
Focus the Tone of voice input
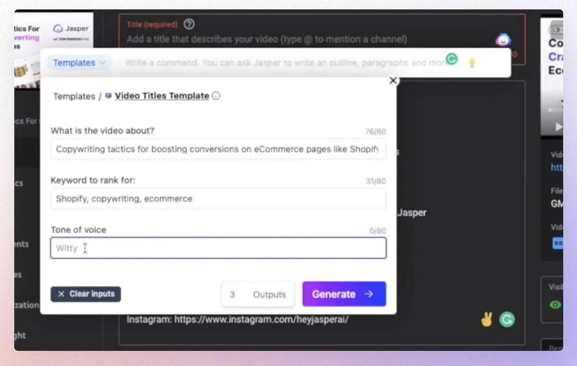click(218, 248)
